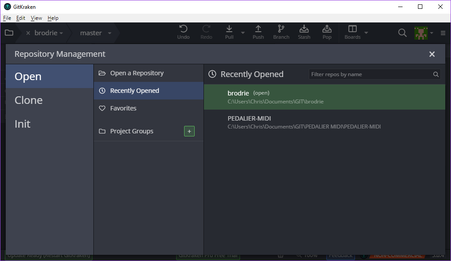Expand the Boards dropdown arrow
Image resolution: width=451 pixels, height=261 pixels.
coord(366,33)
